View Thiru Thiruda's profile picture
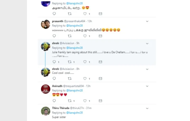 pos(46,111)
